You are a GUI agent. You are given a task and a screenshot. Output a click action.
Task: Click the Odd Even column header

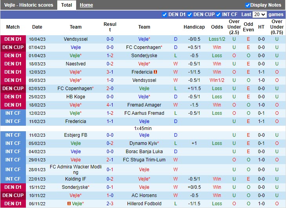248,27
